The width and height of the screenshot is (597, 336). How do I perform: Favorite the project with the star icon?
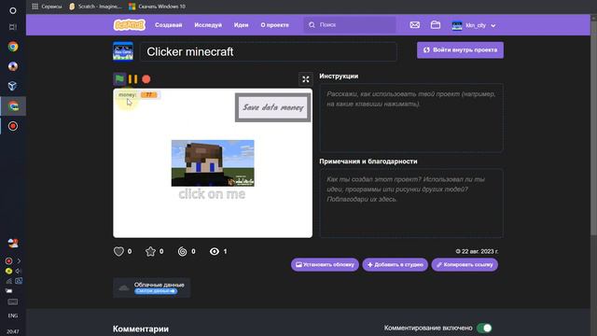[x=150, y=251]
